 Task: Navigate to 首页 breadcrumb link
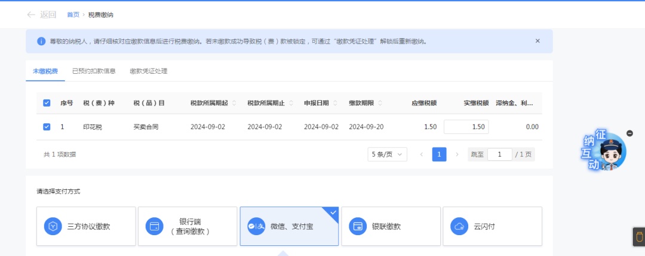73,15
